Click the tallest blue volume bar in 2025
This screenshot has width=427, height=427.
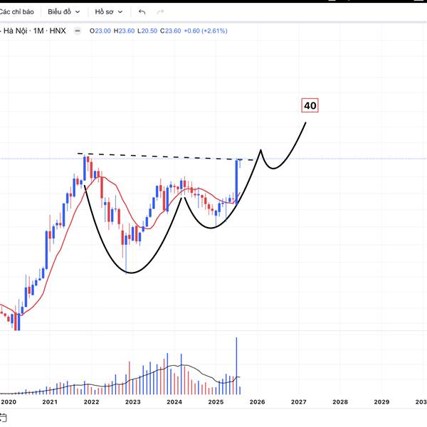(236, 366)
